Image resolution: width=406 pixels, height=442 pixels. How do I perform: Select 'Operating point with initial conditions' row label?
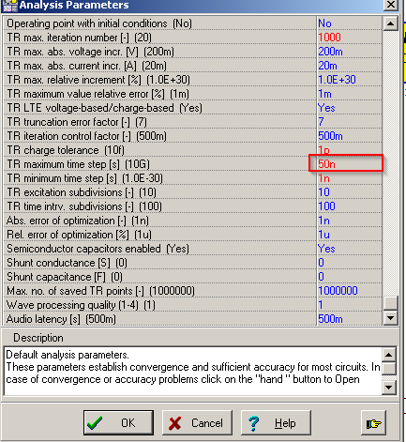tap(99, 23)
